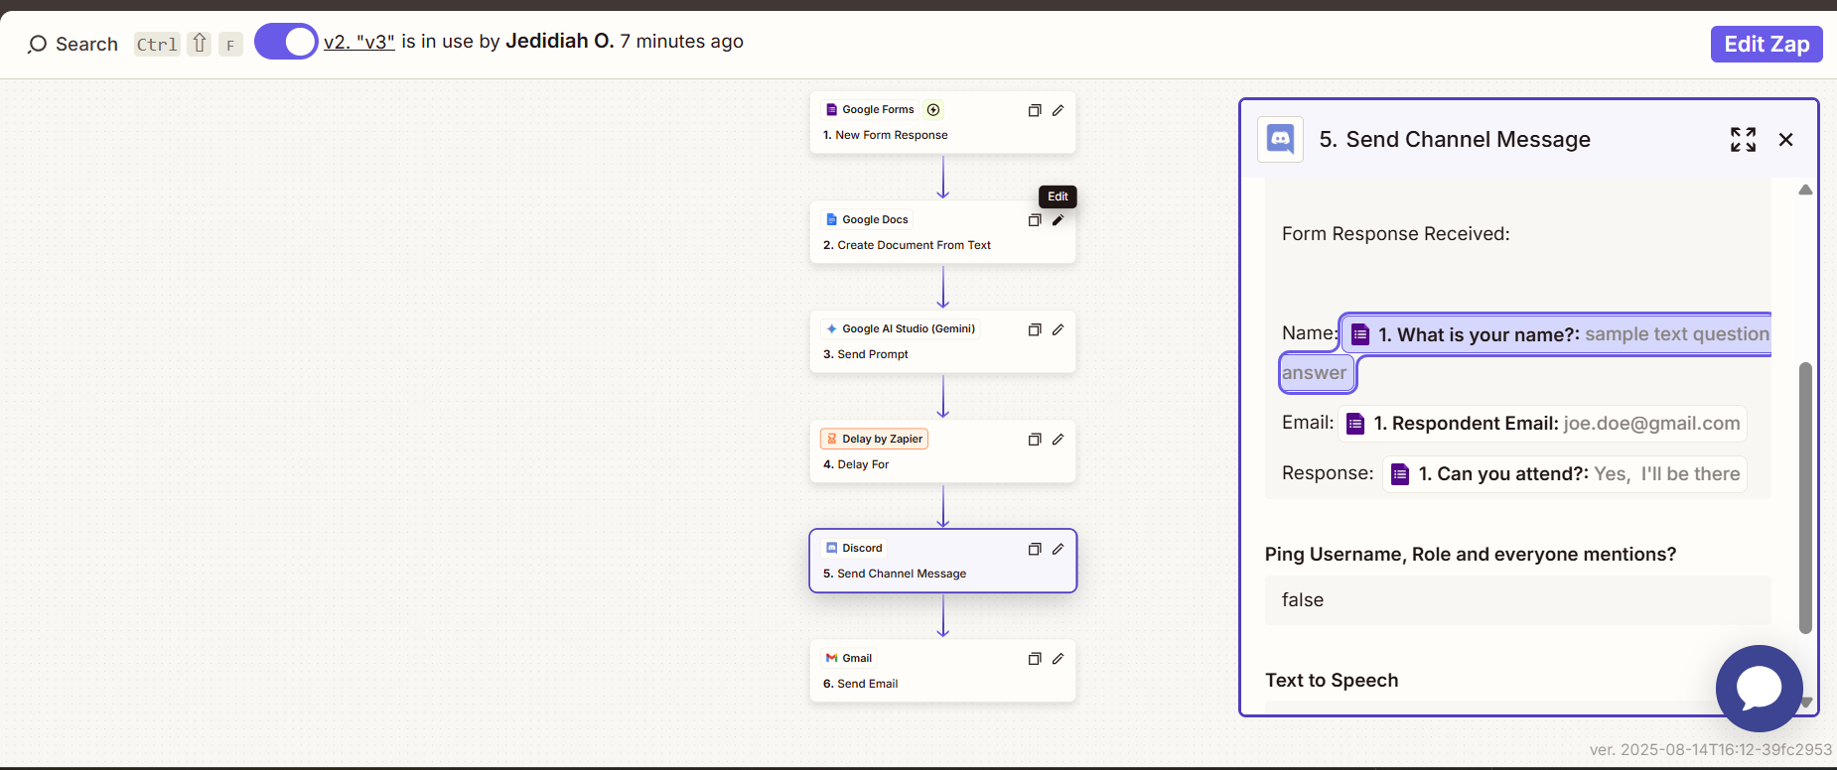Screen dimensions: 1837x770
Task: Edit the Send Channel Message step
Action: 1059,549
